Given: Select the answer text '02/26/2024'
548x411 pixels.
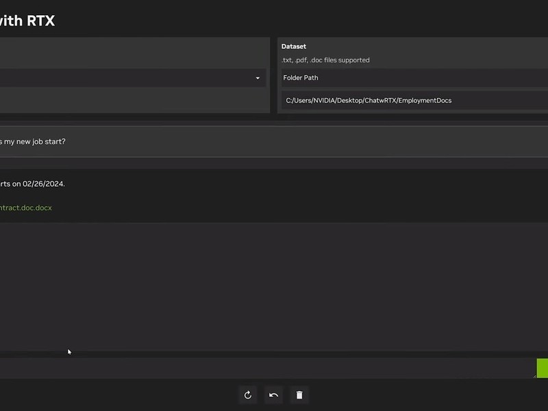Looking at the screenshot, I should pos(44,184).
